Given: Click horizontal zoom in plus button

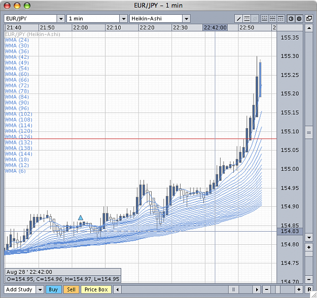Looking at the screenshot, I should point(299,290).
